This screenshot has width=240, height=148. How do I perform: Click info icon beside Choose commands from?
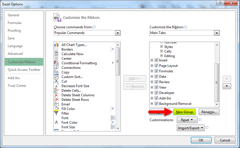pos(94,27)
